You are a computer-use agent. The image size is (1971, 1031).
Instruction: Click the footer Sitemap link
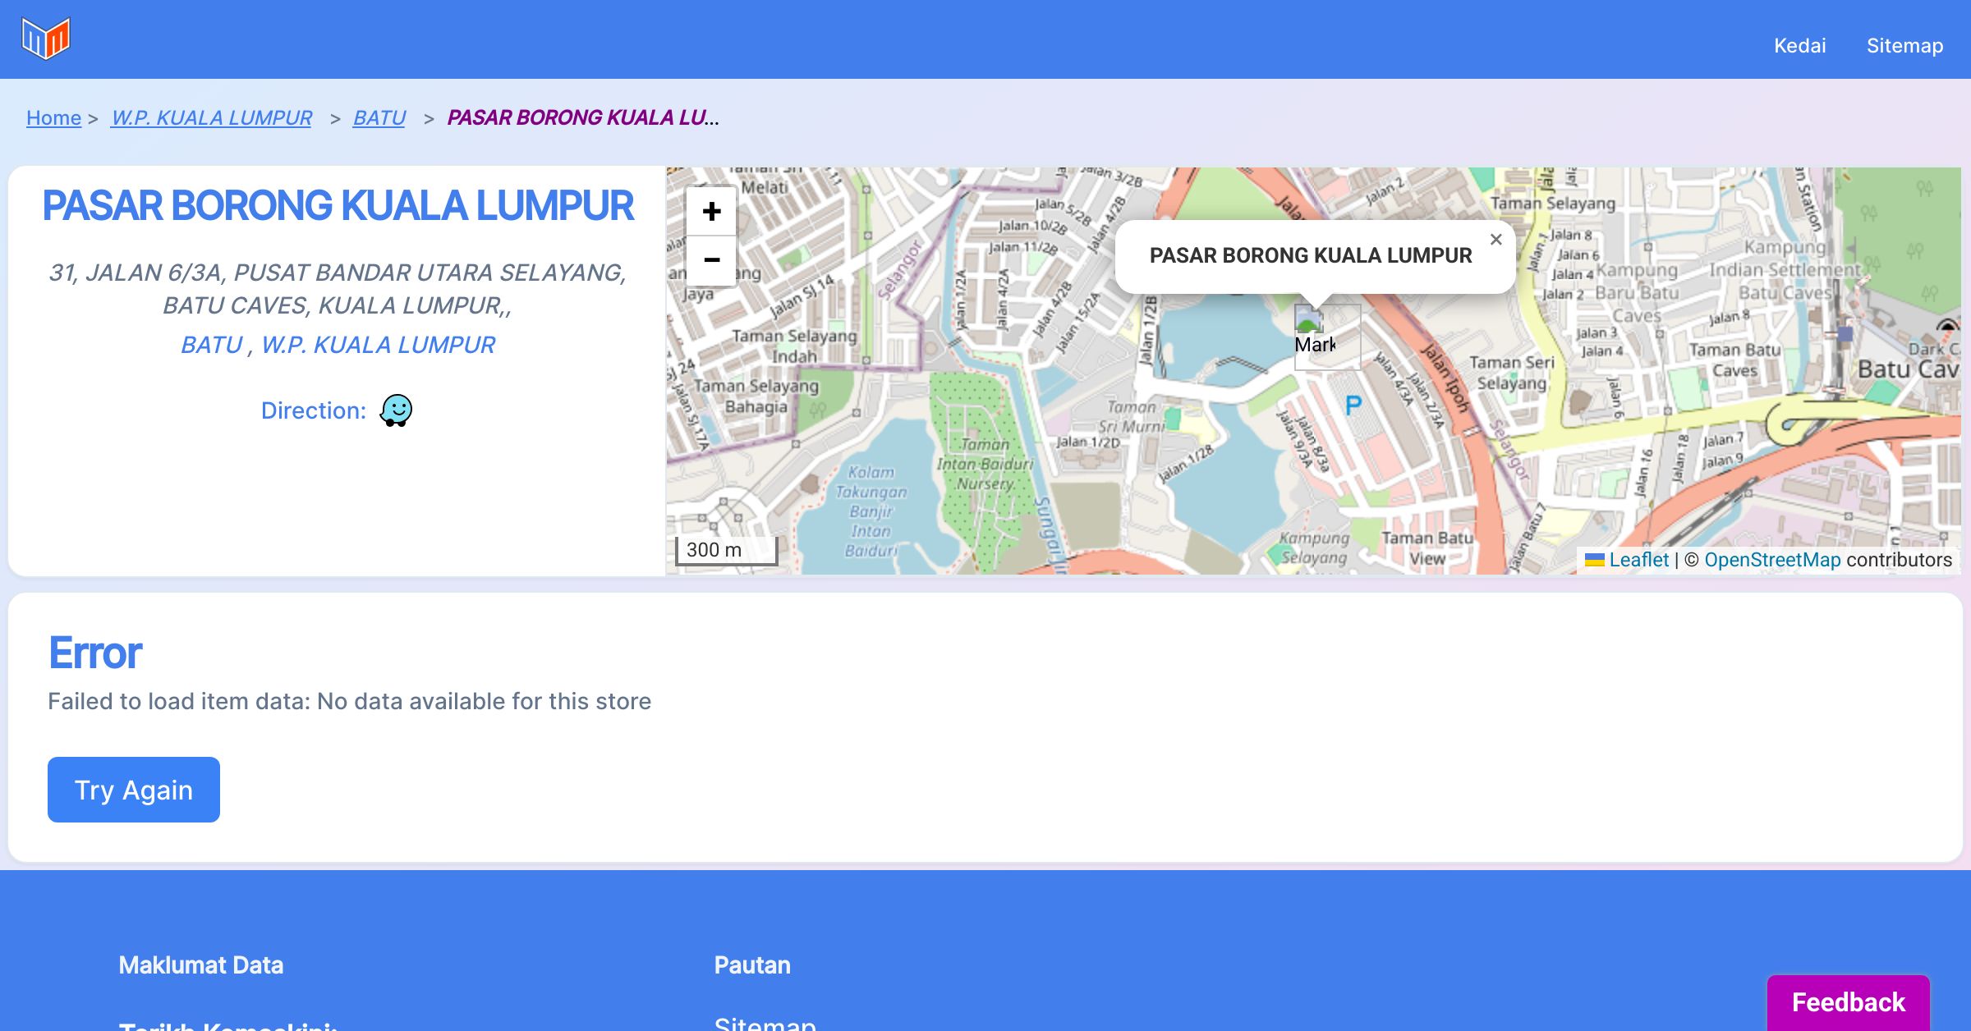pyautogui.click(x=765, y=1022)
